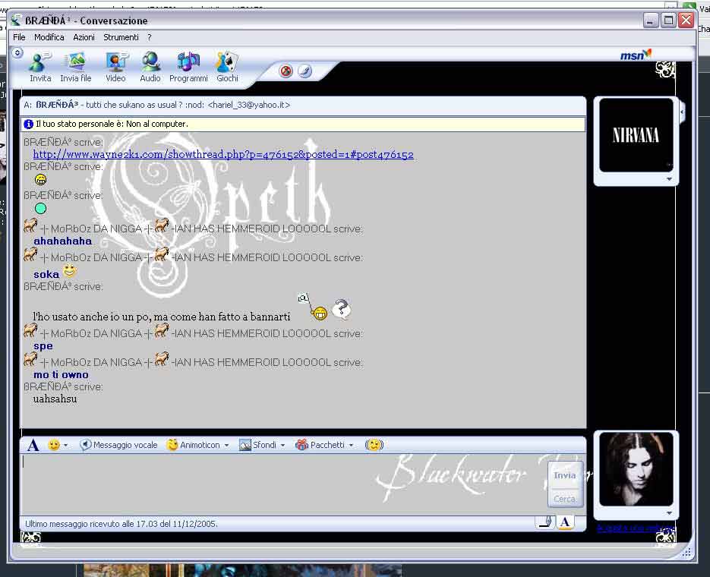Open the Azioni menu
Image resolution: width=710 pixels, height=577 pixels.
pos(84,37)
